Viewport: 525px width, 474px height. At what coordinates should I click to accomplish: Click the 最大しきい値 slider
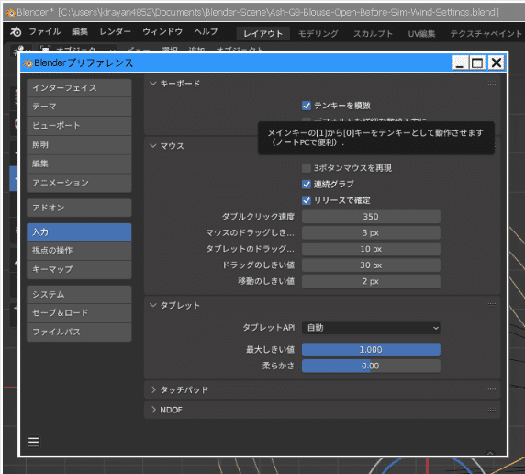[371, 350]
